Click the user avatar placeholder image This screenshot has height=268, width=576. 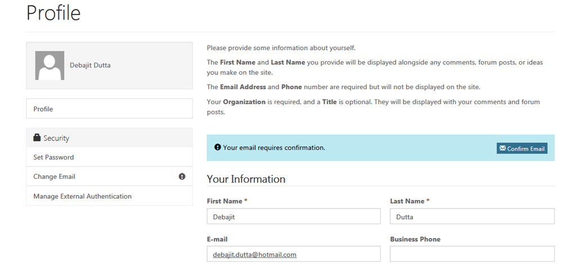click(x=49, y=66)
